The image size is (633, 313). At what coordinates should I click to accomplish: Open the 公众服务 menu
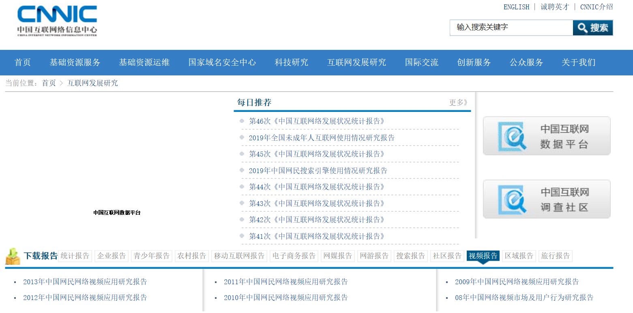(526, 62)
